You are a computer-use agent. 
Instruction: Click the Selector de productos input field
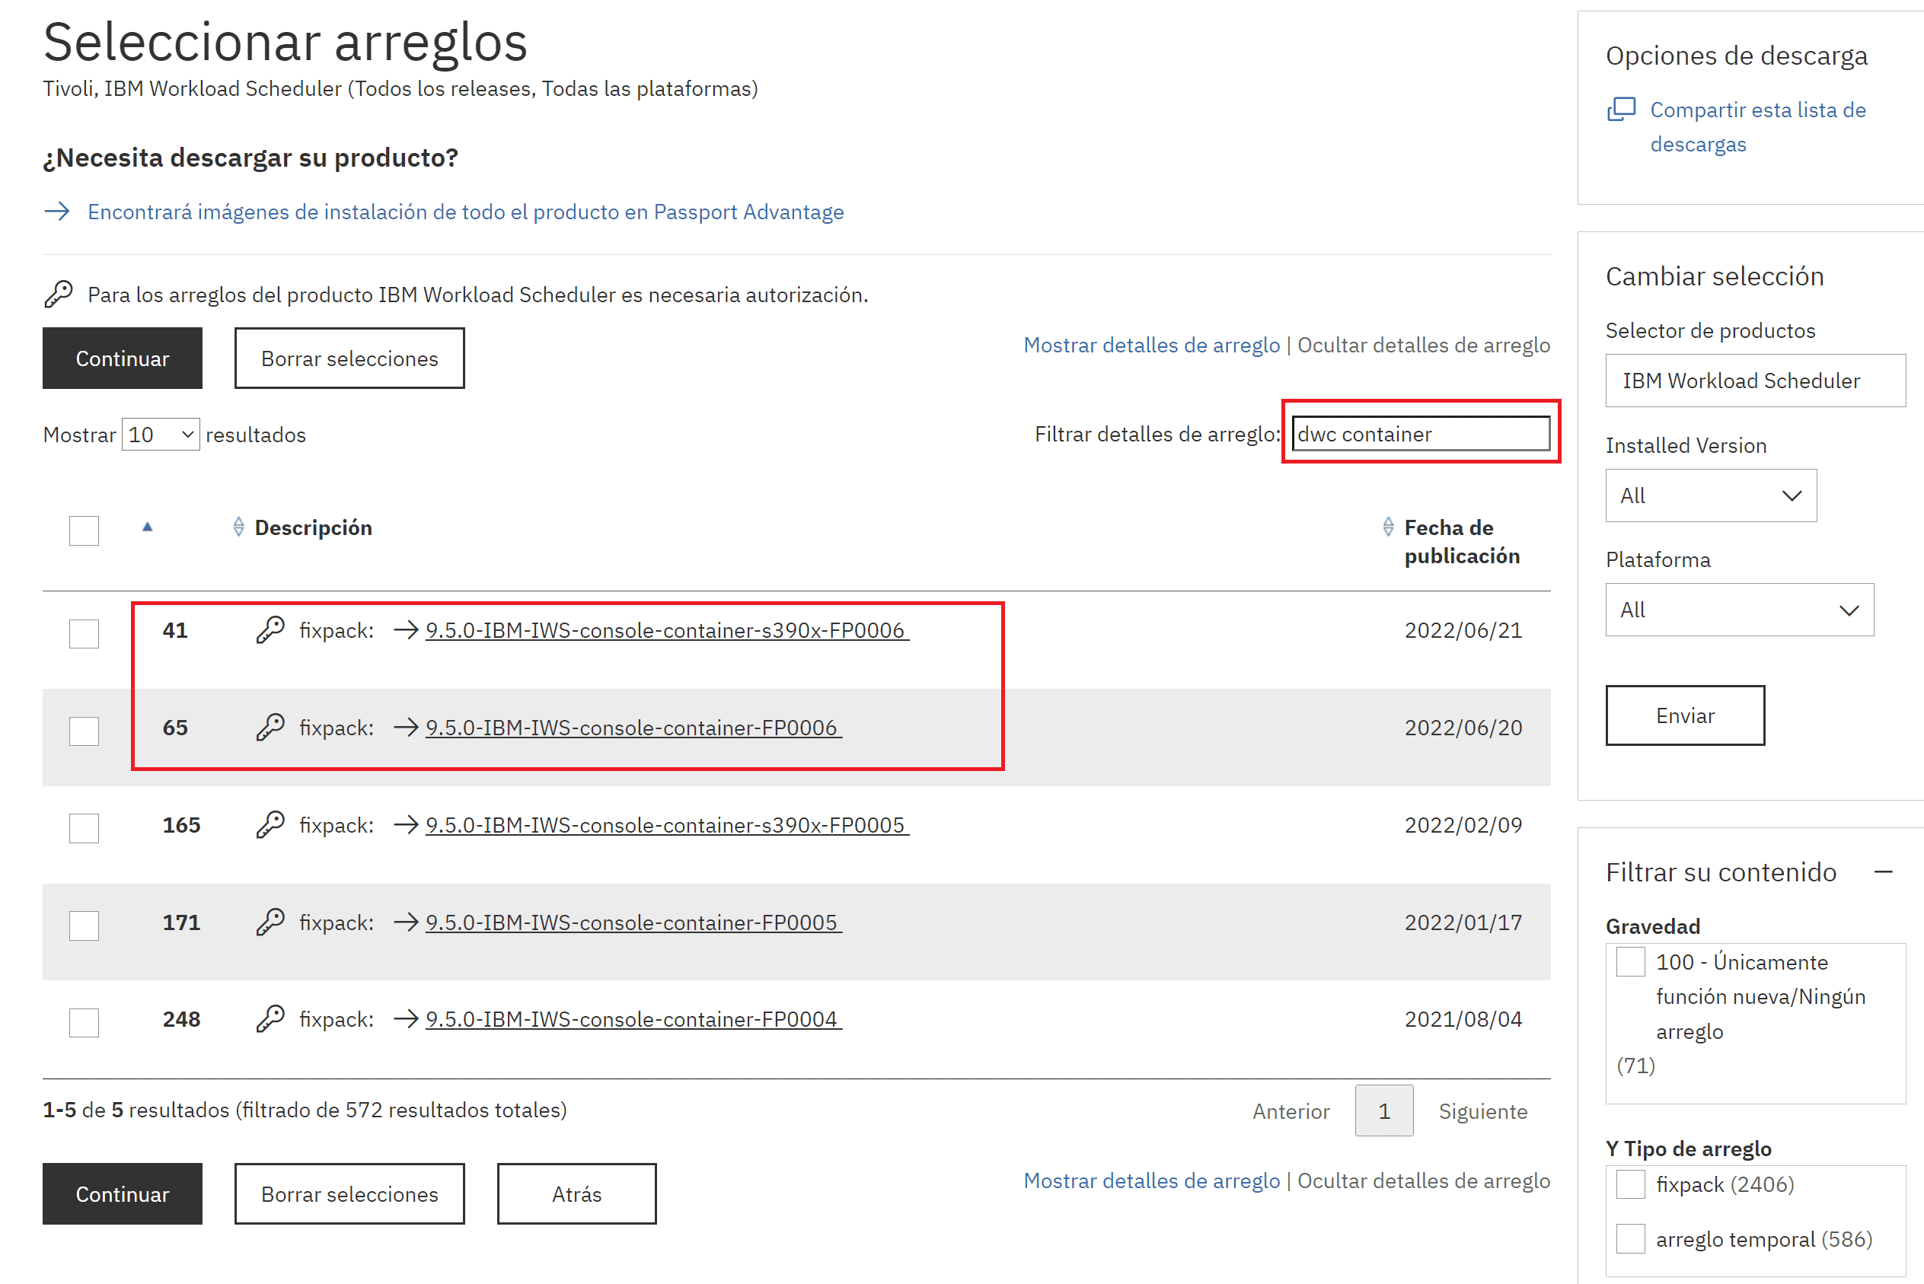(1755, 381)
